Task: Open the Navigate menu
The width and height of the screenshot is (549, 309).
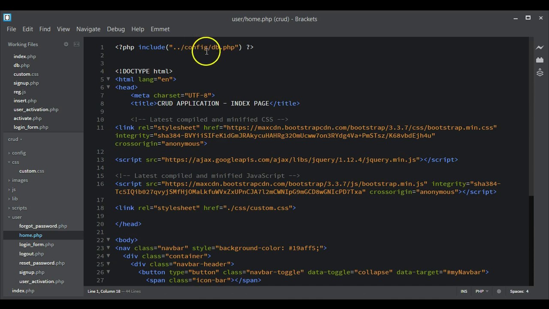Action: tap(88, 29)
